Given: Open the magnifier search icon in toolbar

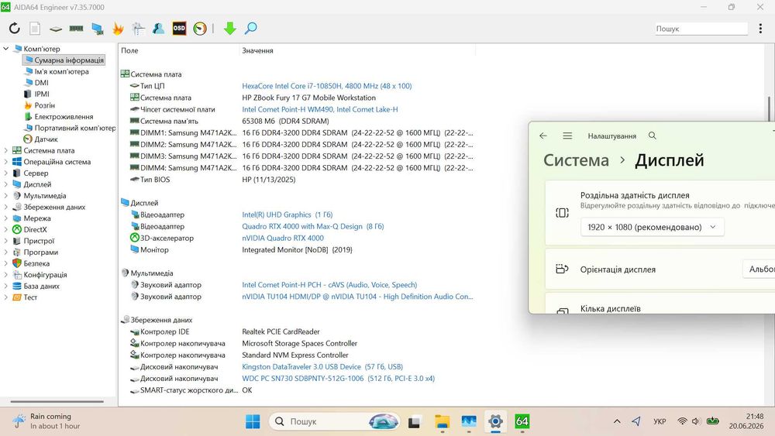Looking at the screenshot, I should tap(250, 28).
